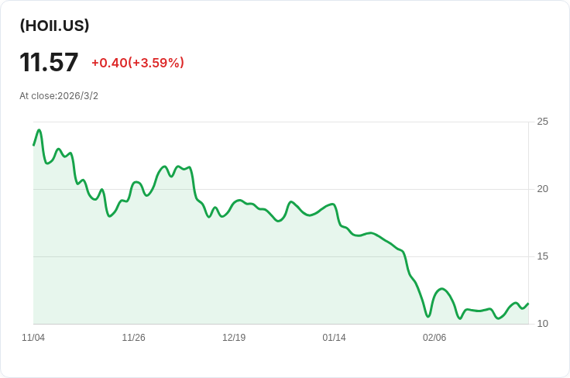Click the 20 label on price axis
570x378 pixels.
pos(542,189)
